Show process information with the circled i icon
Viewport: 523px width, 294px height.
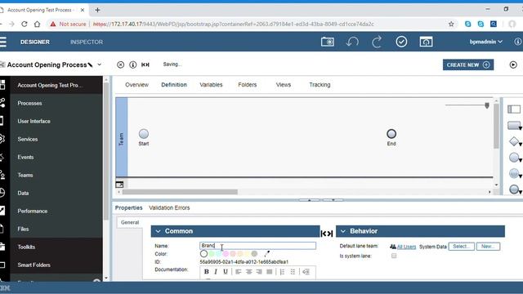coord(132,65)
